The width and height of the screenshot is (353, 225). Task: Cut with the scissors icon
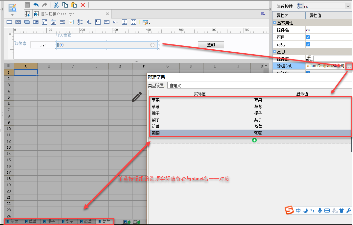pos(56,5)
